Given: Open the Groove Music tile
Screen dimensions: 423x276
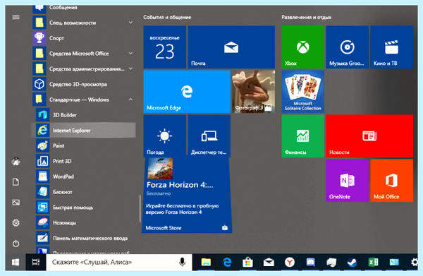Looking at the screenshot, I should click(347, 47).
